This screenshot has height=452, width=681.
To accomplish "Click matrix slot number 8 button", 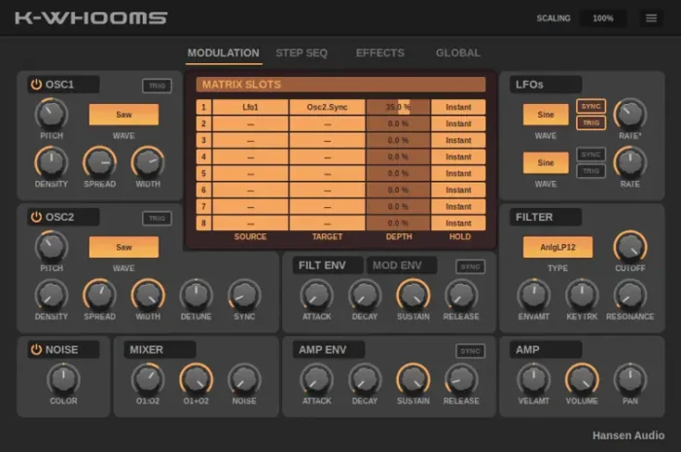I will click(203, 223).
